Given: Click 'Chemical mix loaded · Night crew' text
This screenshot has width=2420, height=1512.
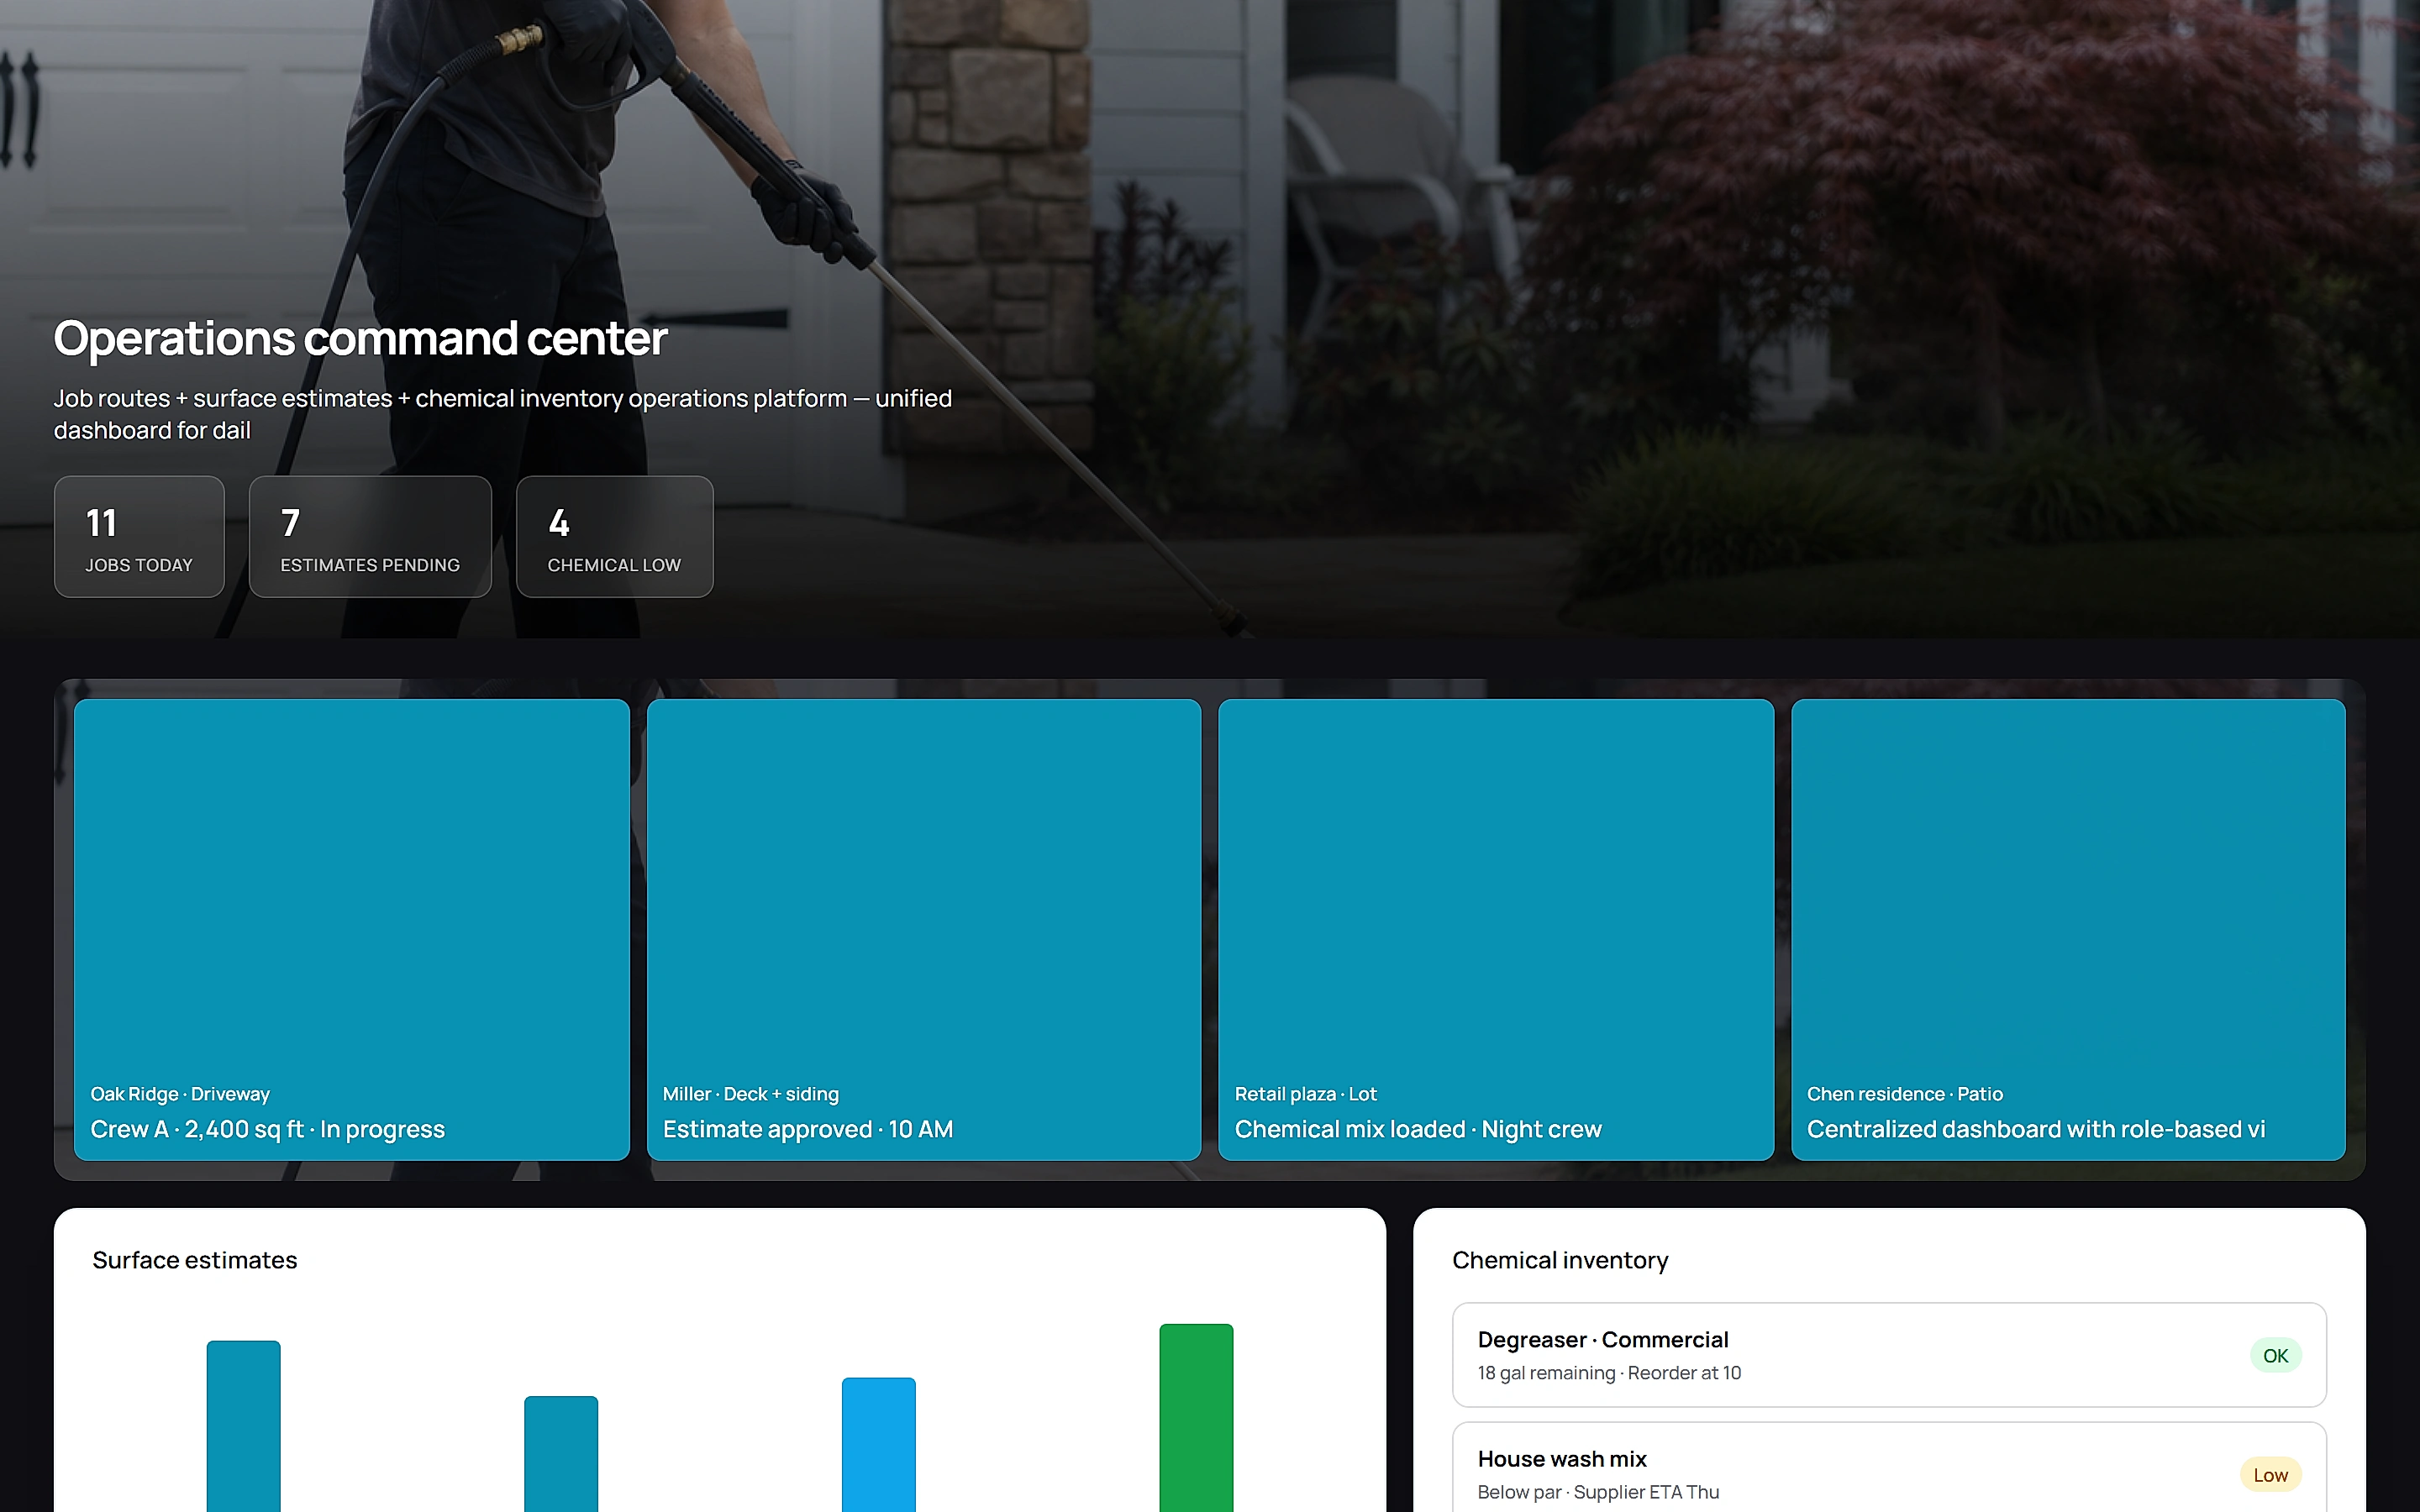Looking at the screenshot, I should point(1418,1129).
